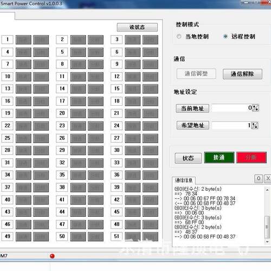Focus the current address field showing 0
Screen dimensions: 271x271
[x=232, y=108]
